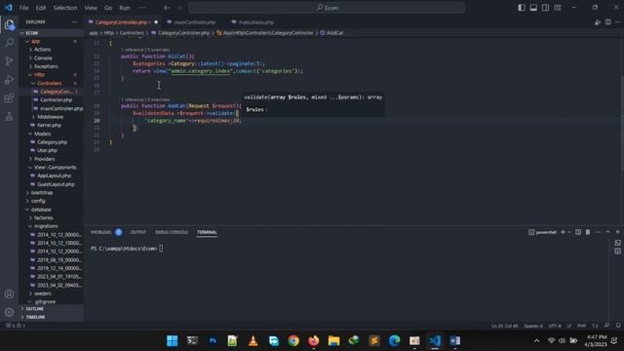Open Customize Layout icon
This screenshot has width=624, height=351.
[x=558, y=8]
